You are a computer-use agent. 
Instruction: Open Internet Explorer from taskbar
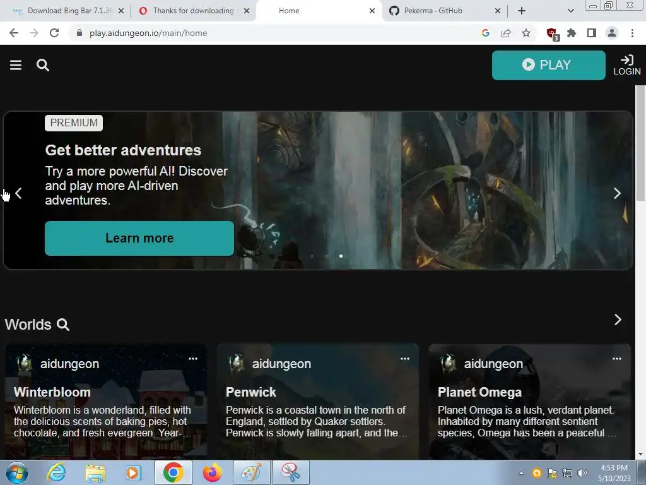(56, 472)
